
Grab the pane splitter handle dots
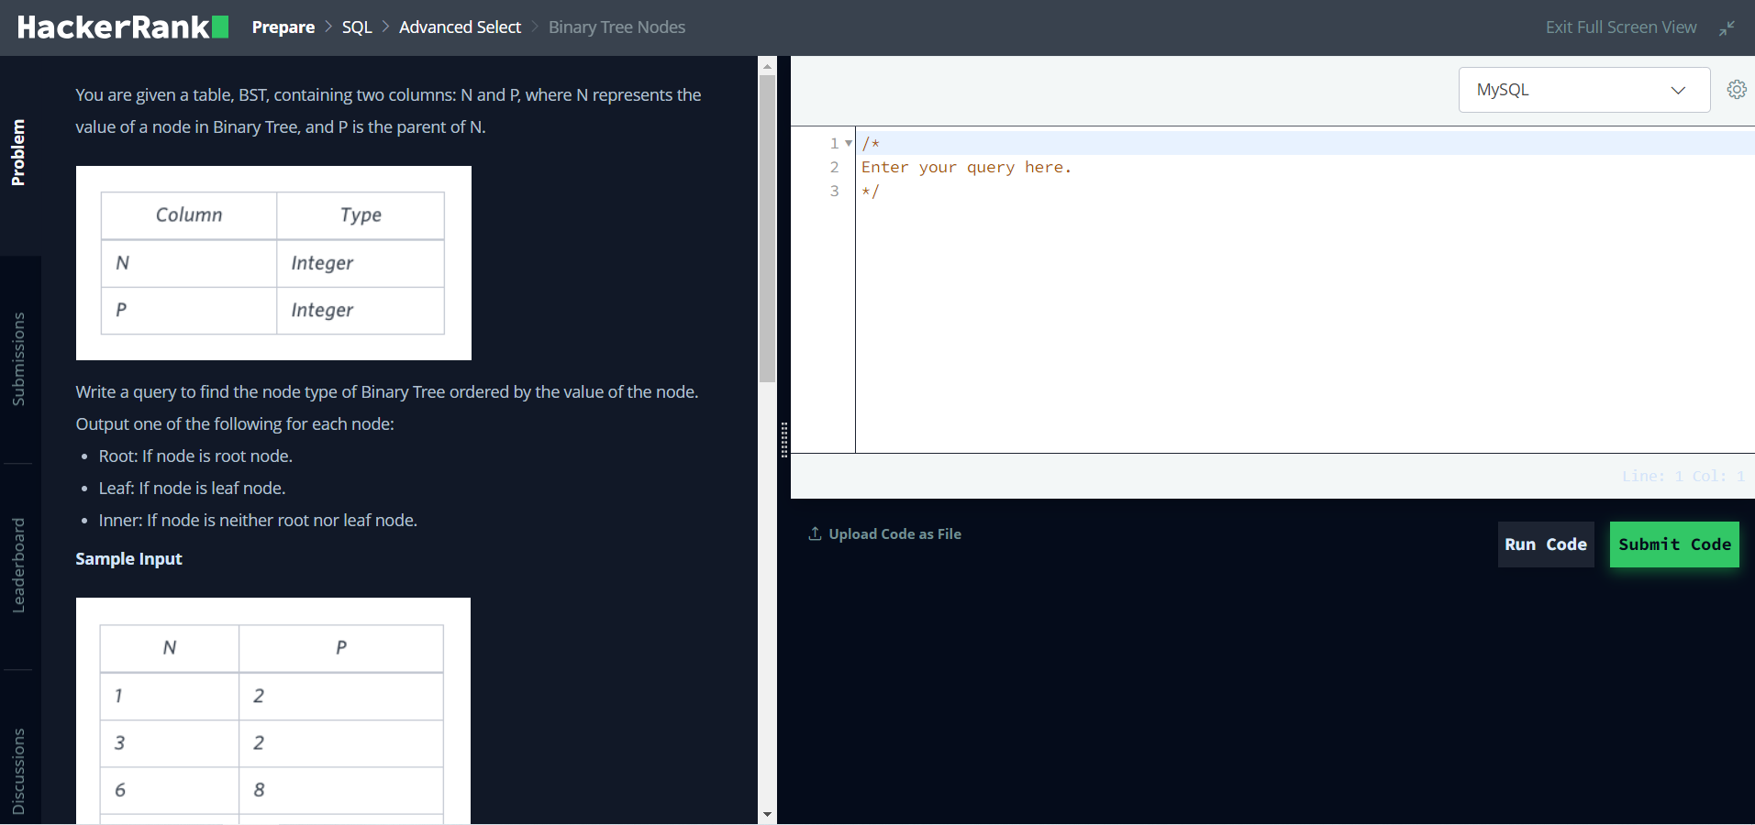784,440
